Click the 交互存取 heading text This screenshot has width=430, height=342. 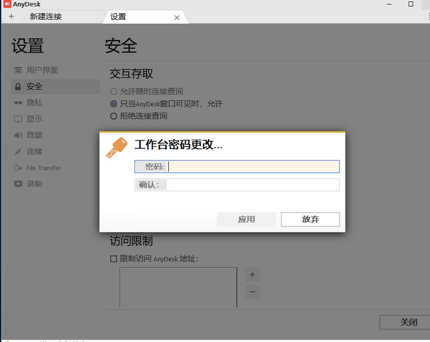click(x=131, y=74)
